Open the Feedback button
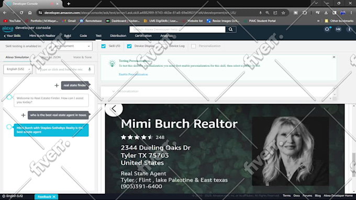This screenshot has width=356, height=200. [x=44, y=197]
